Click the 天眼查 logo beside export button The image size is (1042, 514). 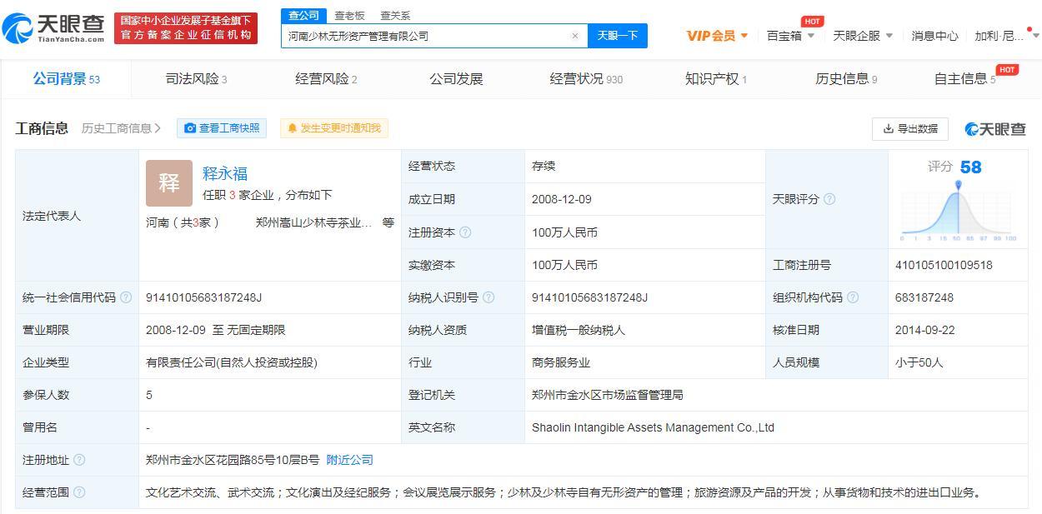click(x=995, y=128)
